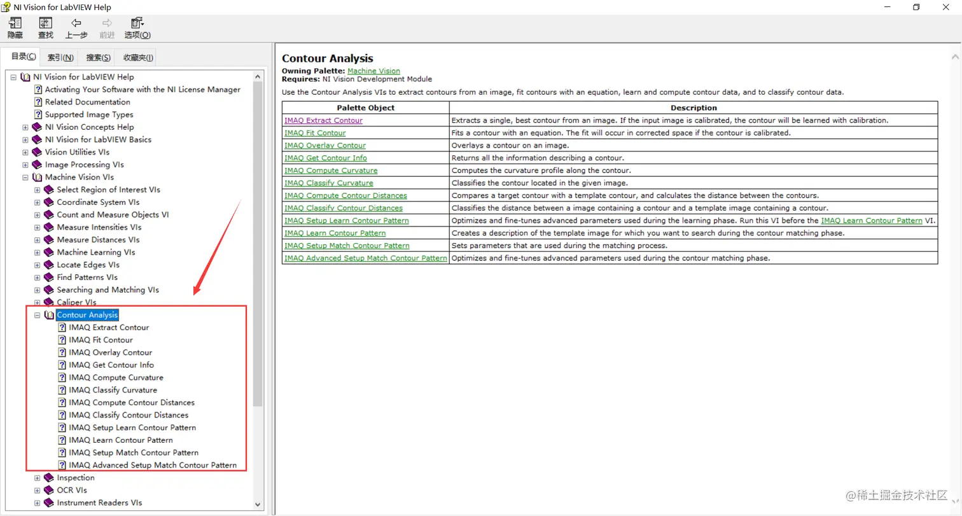This screenshot has width=962, height=516.
Task: Click the book icon for Find Patterns VIs
Action: click(49, 277)
